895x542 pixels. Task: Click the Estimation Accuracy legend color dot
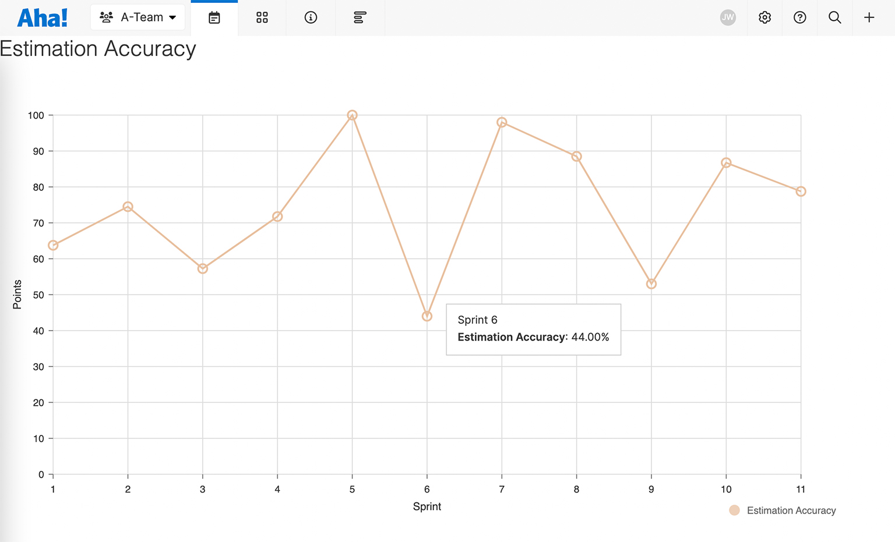[735, 510]
